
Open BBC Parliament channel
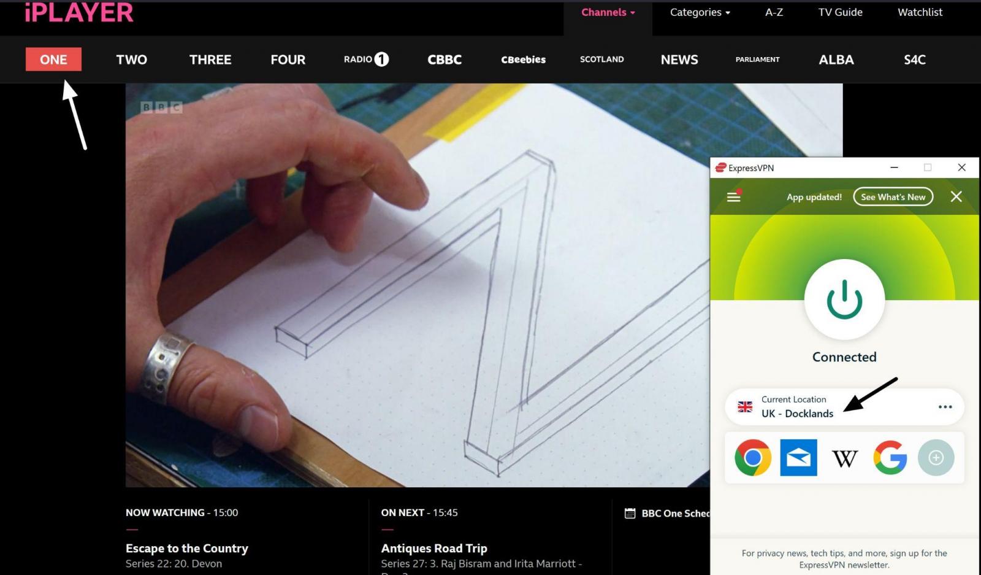(758, 60)
